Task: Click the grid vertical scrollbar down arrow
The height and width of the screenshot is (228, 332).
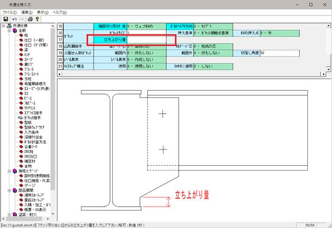Action: pos(328,69)
